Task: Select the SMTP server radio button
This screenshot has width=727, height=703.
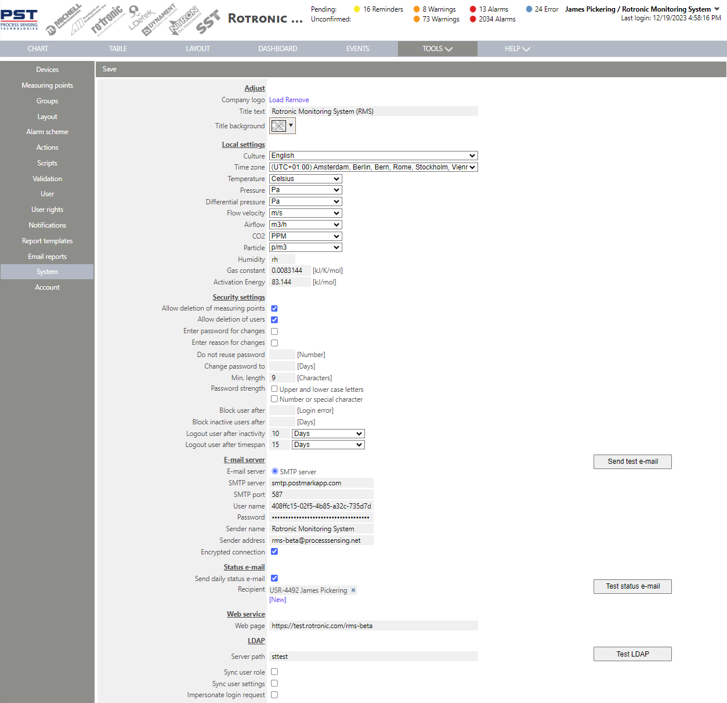Action: point(275,471)
